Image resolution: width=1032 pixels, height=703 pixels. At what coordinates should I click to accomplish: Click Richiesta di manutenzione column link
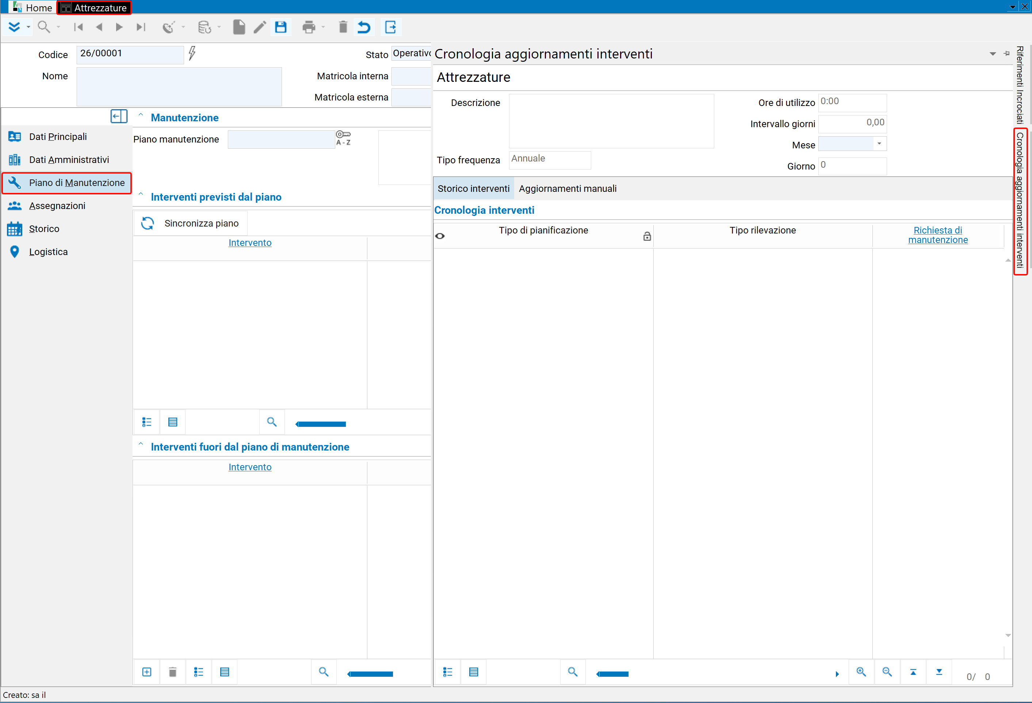(937, 235)
